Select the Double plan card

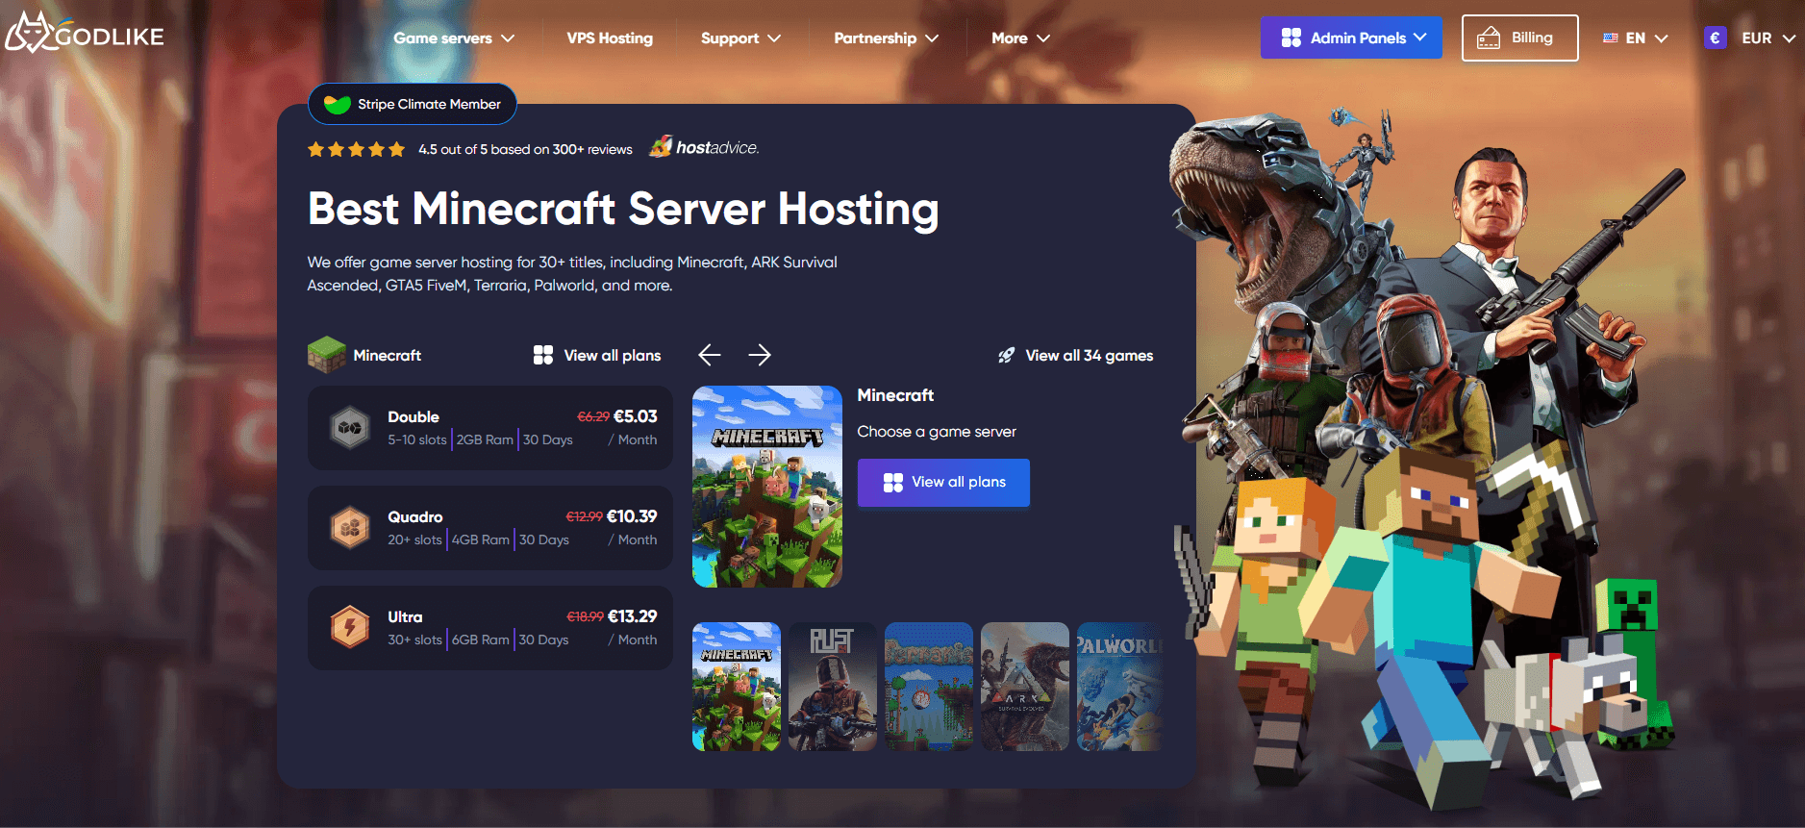point(490,428)
